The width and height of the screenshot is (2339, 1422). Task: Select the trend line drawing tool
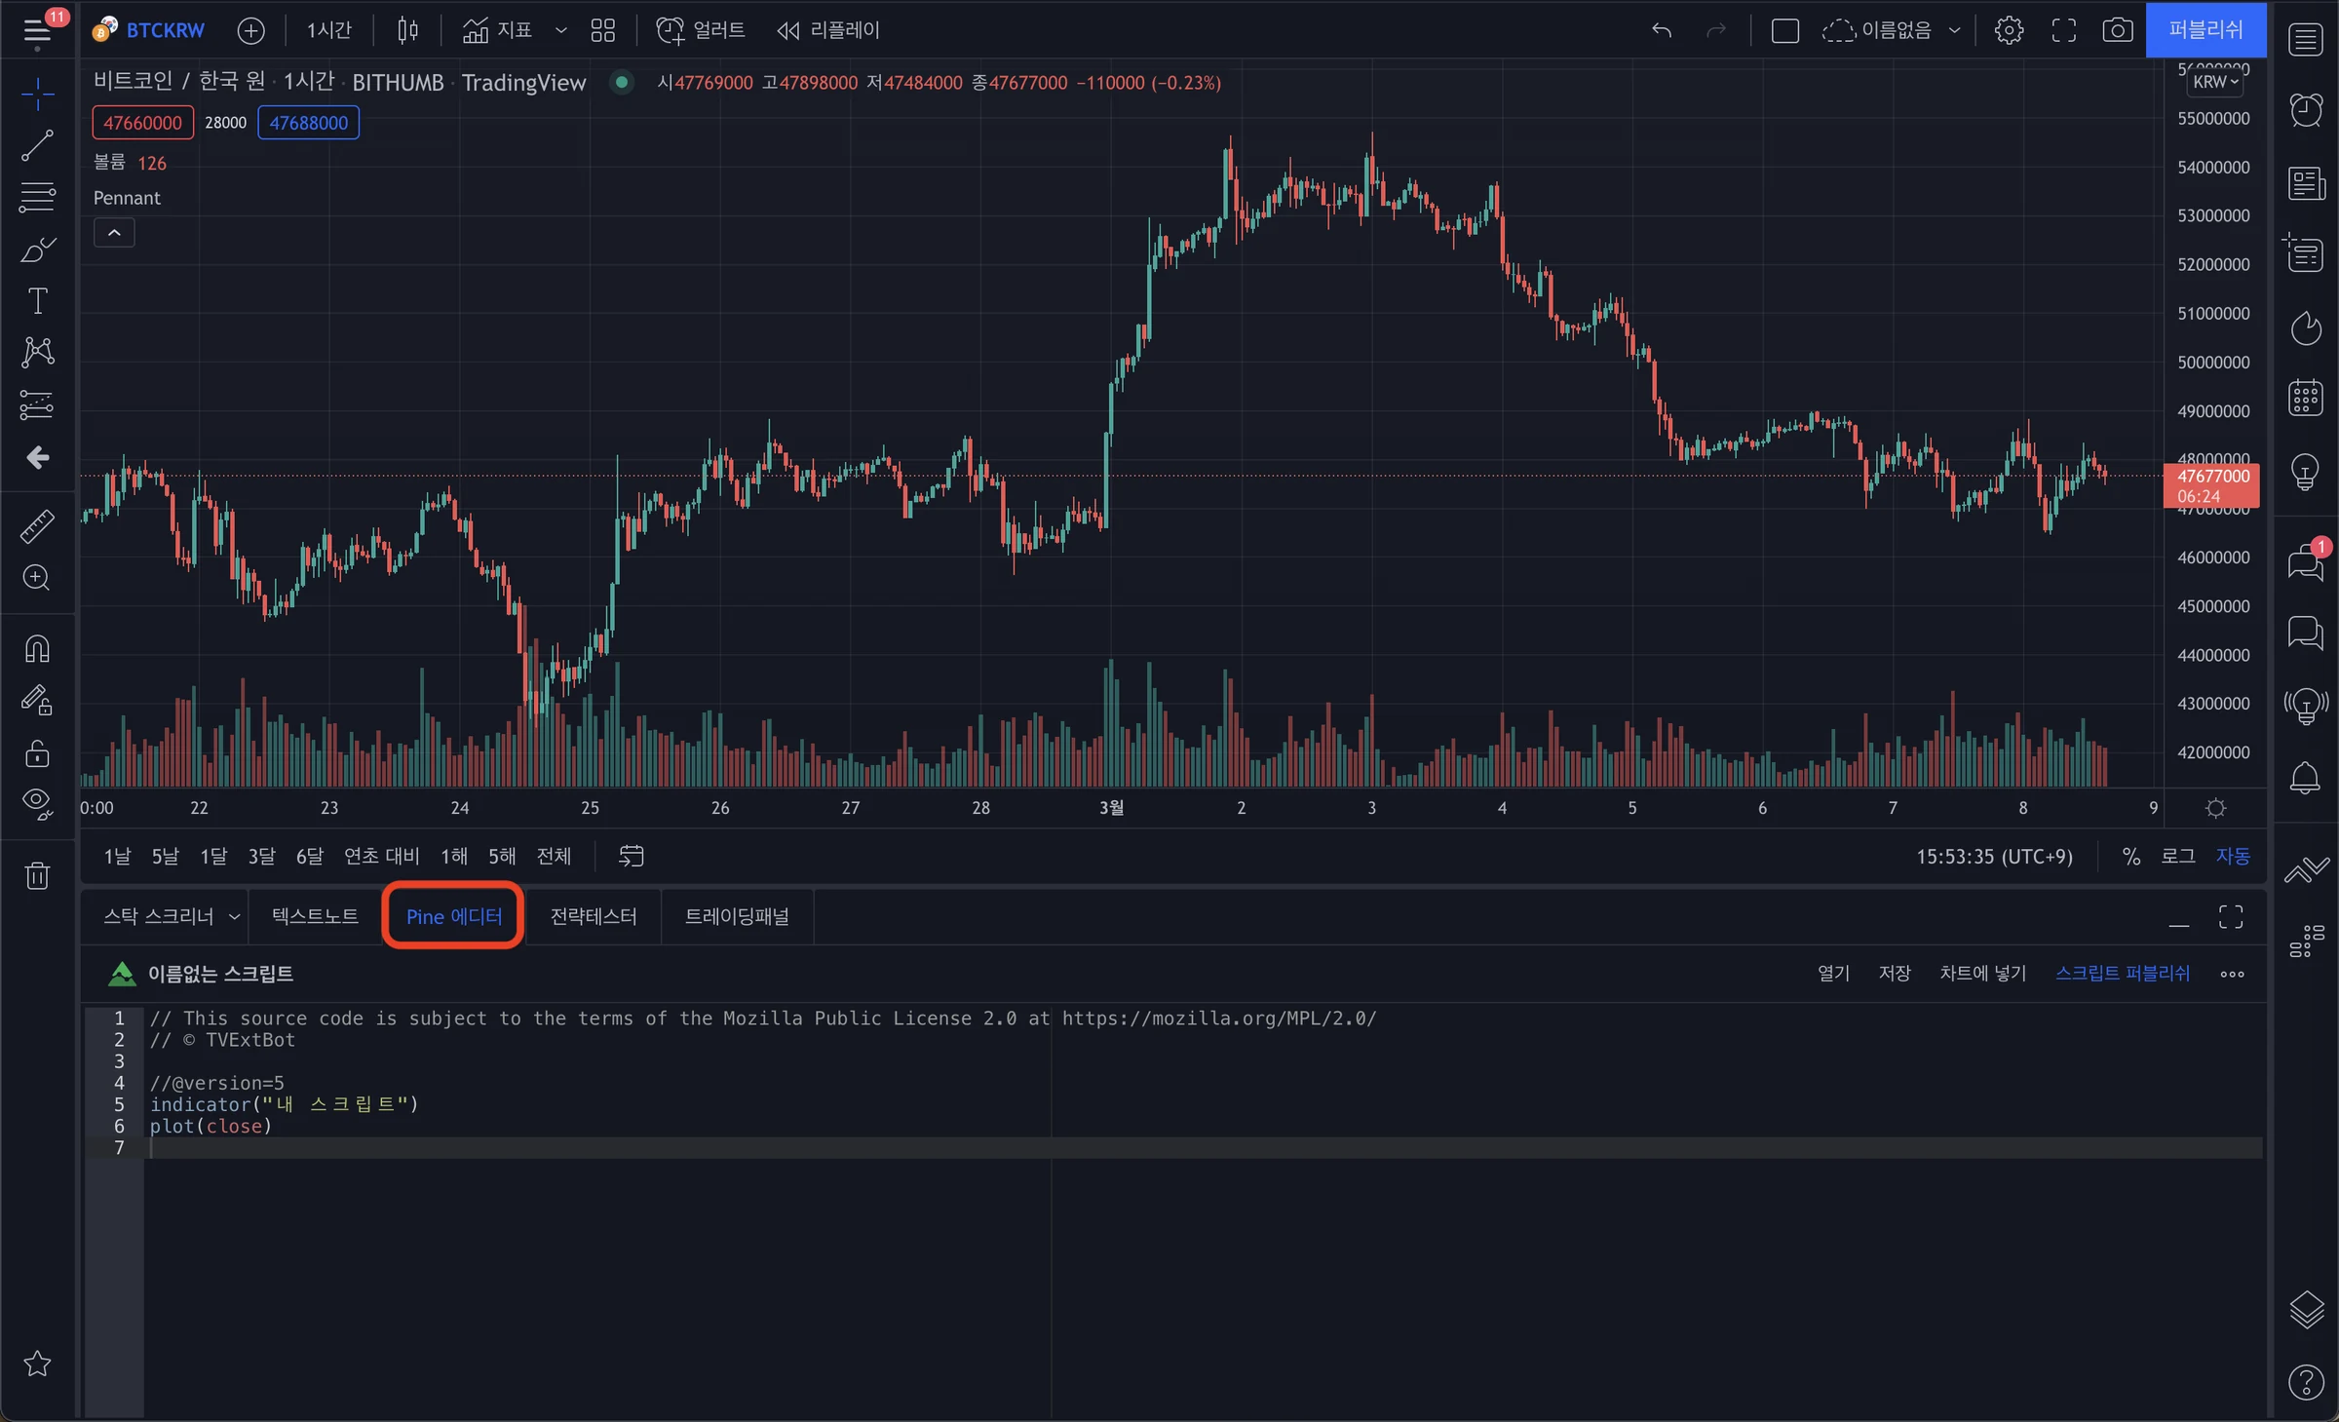[37, 146]
